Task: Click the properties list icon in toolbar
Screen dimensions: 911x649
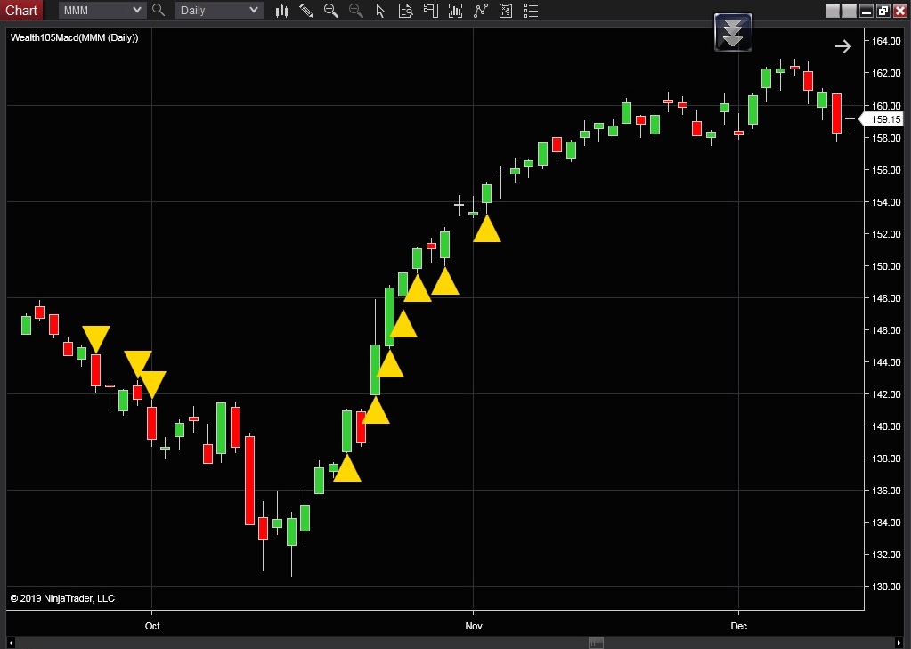Action: [x=532, y=11]
